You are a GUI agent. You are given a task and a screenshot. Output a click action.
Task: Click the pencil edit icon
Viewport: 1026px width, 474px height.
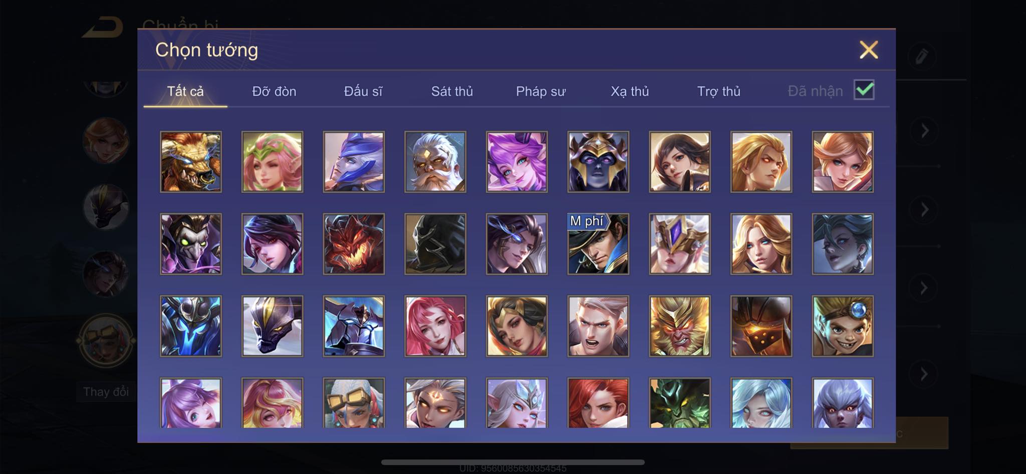[x=922, y=56]
